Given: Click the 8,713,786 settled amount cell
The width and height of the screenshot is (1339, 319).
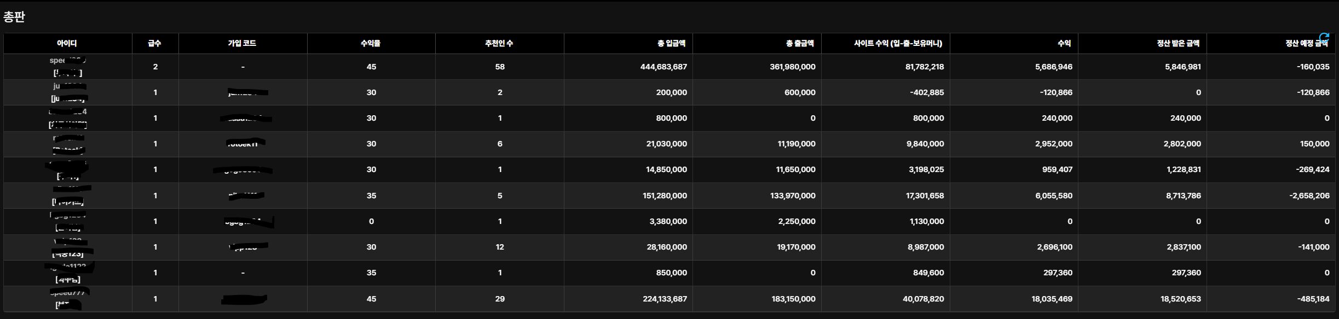Looking at the screenshot, I should pyautogui.click(x=1183, y=196).
